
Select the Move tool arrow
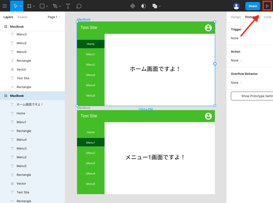tap(16, 6)
